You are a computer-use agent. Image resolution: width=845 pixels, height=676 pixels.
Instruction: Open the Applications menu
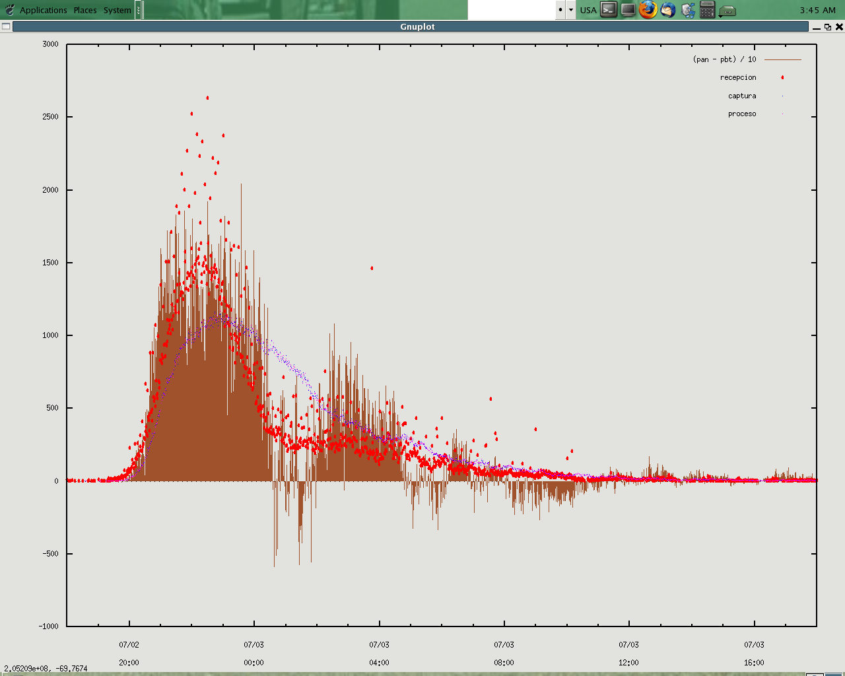tap(43, 10)
